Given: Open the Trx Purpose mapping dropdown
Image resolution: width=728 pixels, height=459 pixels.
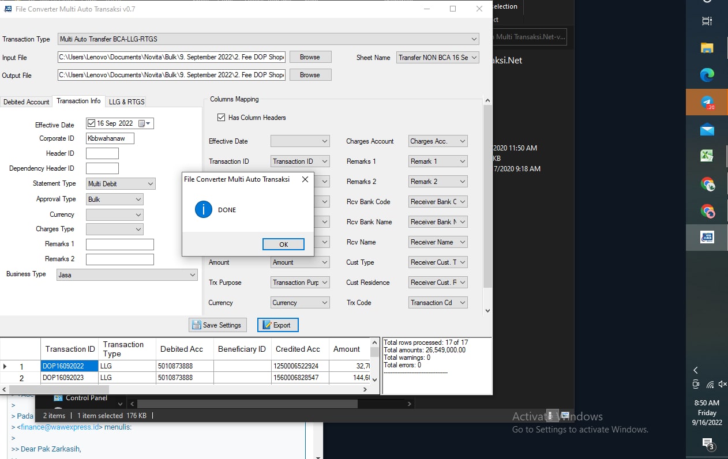Looking at the screenshot, I should 300,283.
